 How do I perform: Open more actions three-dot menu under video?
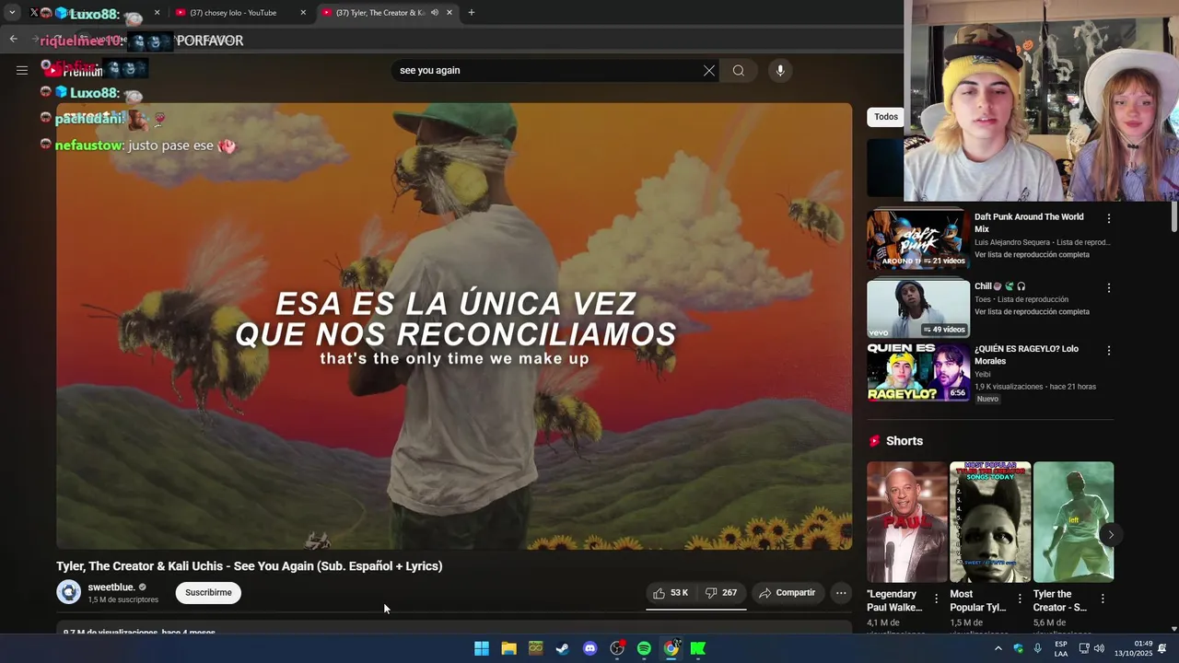pos(841,593)
